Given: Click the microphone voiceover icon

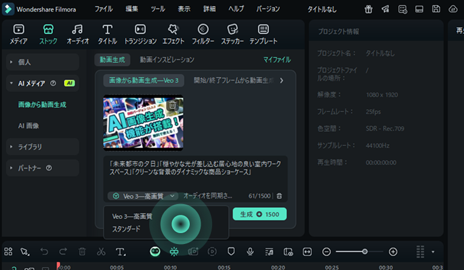Looking at the screenshot, I should click(x=250, y=252).
